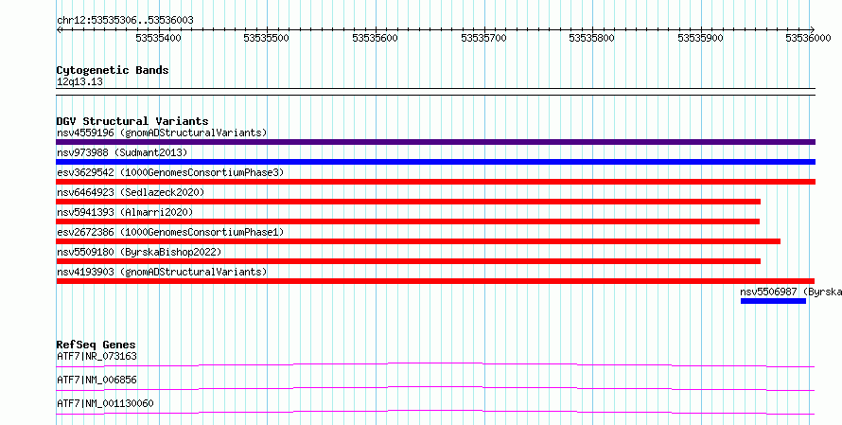Image resolution: width=842 pixels, height=425 pixels.
Task: Select the ATF7|NM_001130060 transcript line
Action: coord(435,413)
